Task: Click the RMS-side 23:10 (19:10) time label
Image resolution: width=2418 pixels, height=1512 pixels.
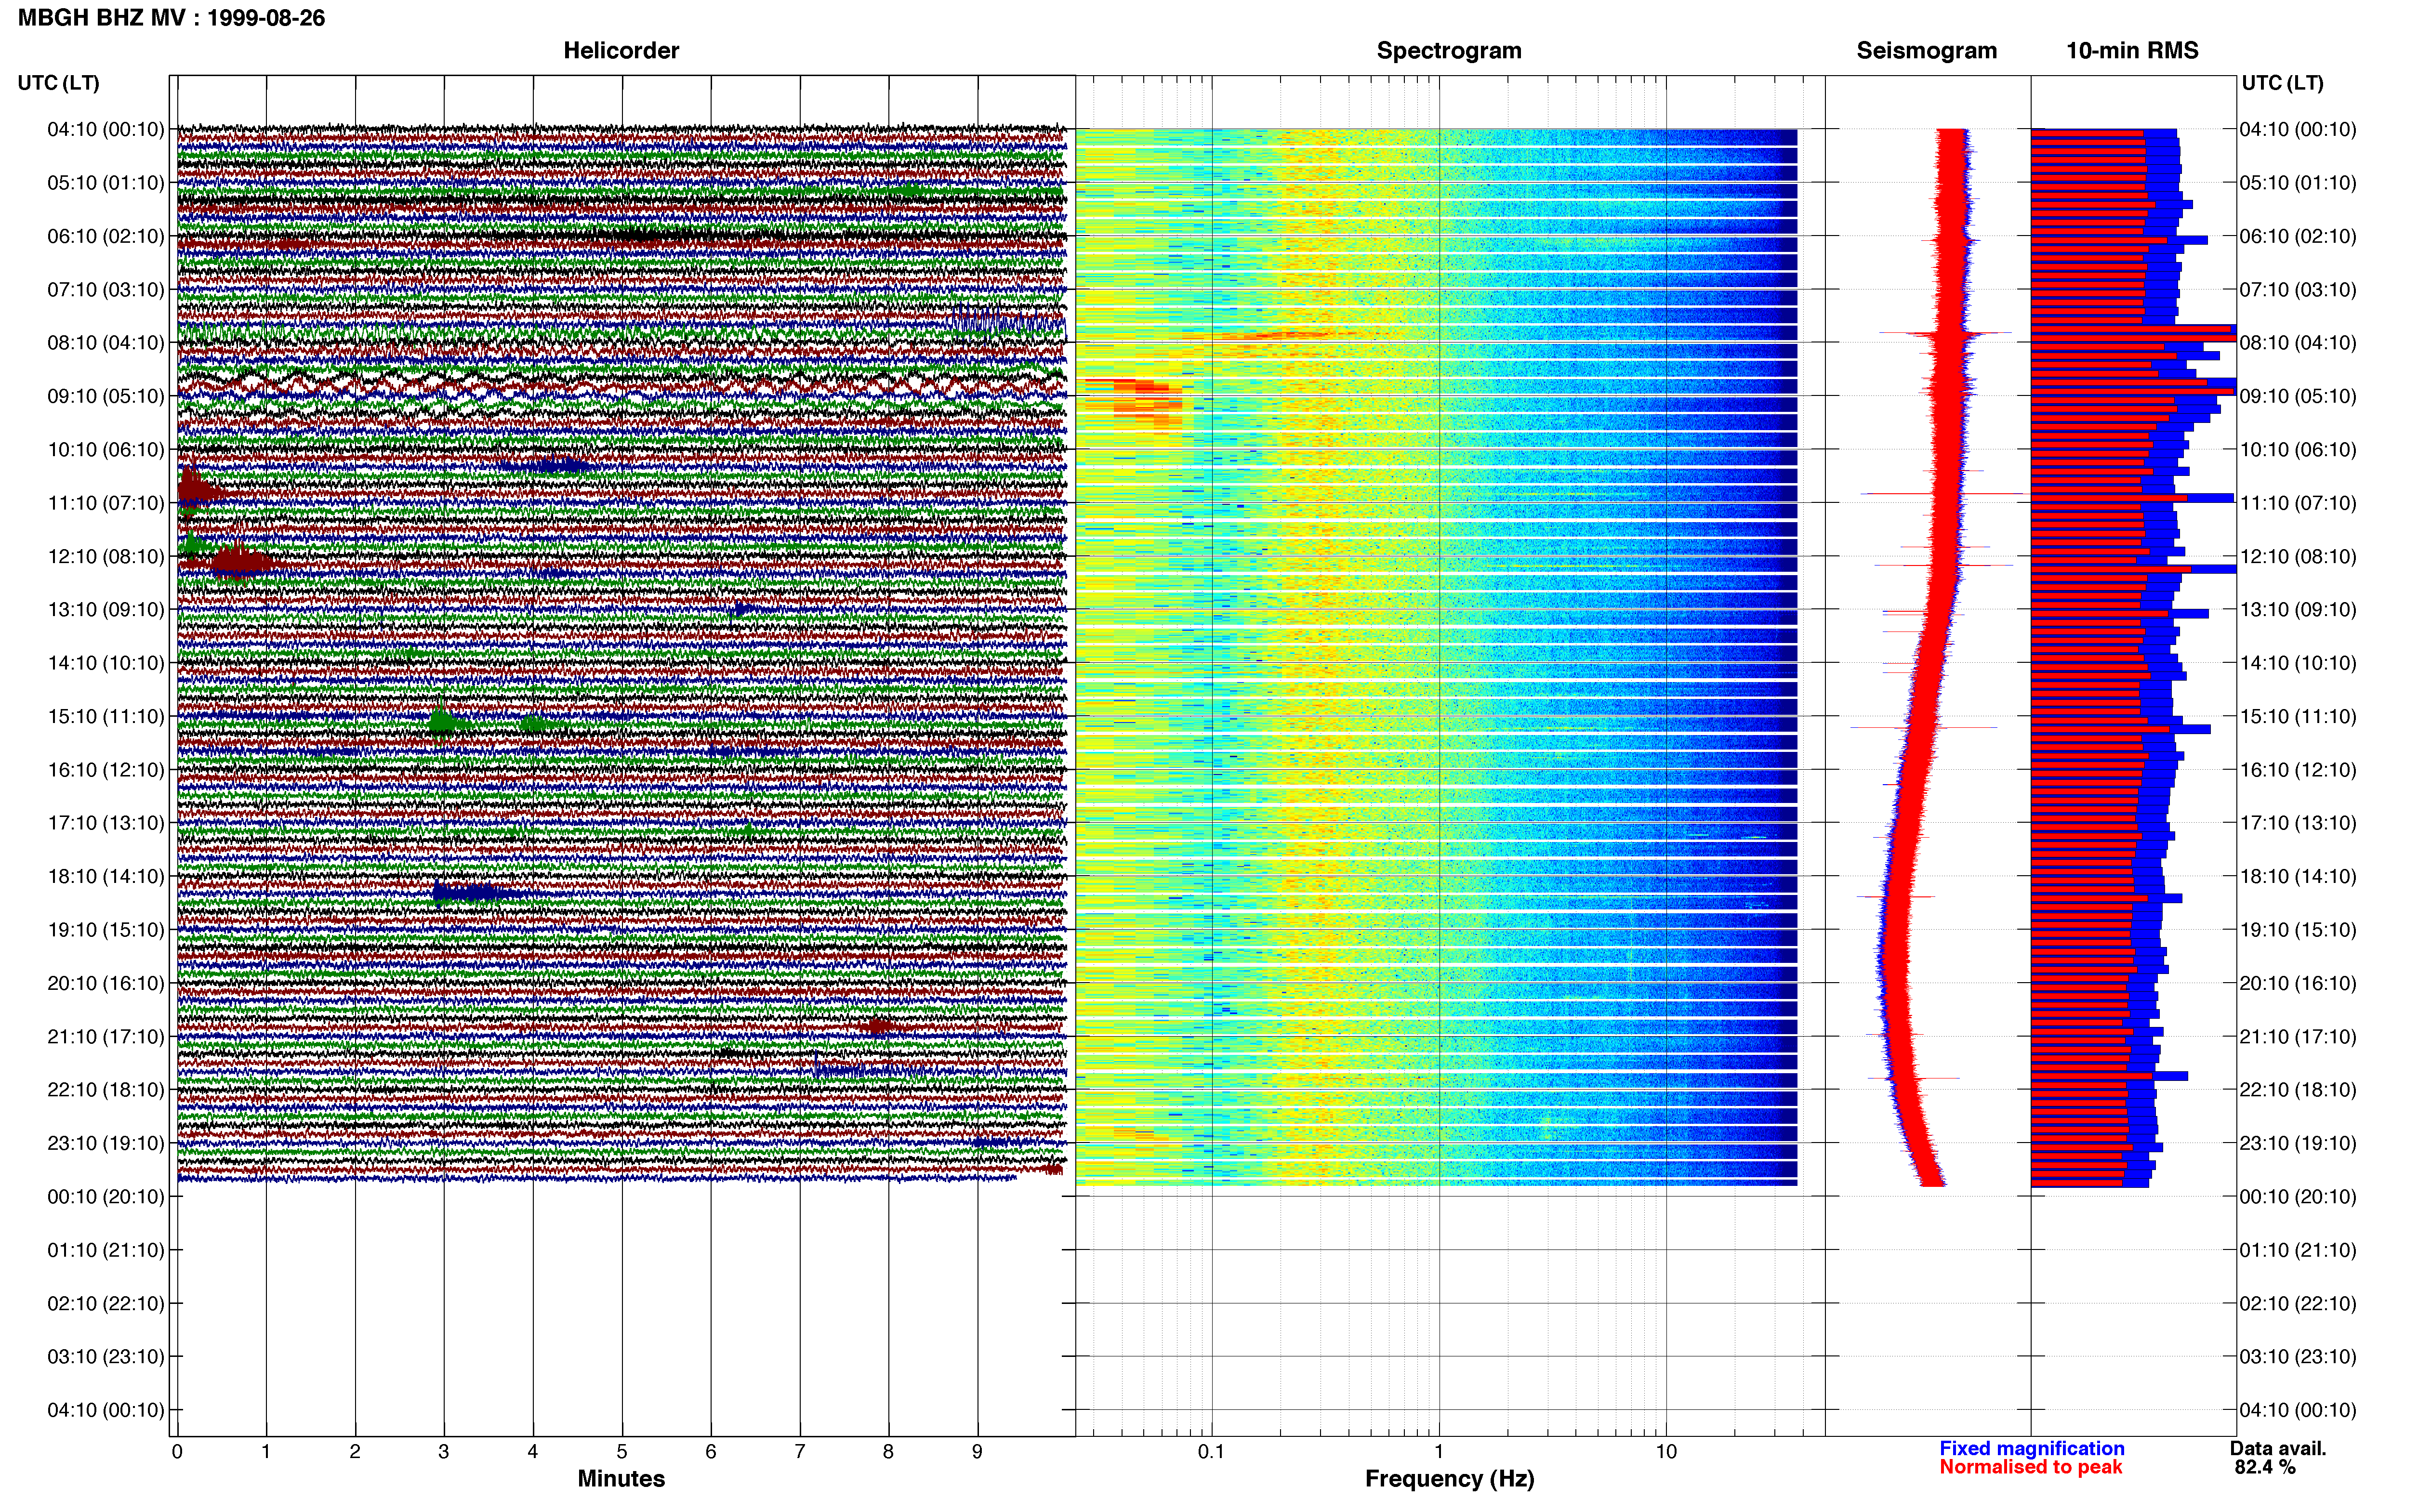Action: coord(2298,1143)
